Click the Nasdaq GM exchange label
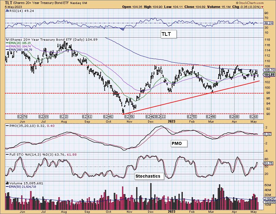Image resolution: width=276 pixels, height=214 pixels. point(79,3)
